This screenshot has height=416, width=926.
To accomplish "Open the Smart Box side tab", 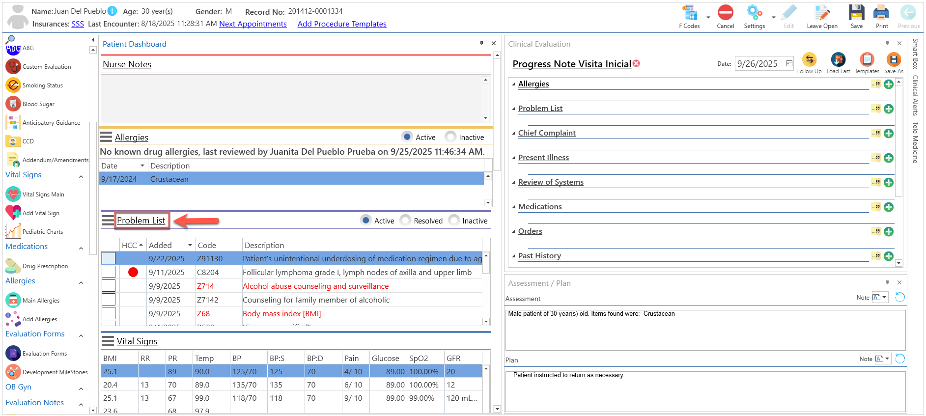I will pos(915,54).
